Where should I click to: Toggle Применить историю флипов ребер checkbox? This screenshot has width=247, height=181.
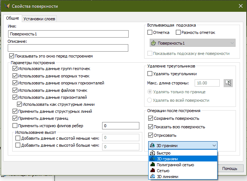coord(15,126)
